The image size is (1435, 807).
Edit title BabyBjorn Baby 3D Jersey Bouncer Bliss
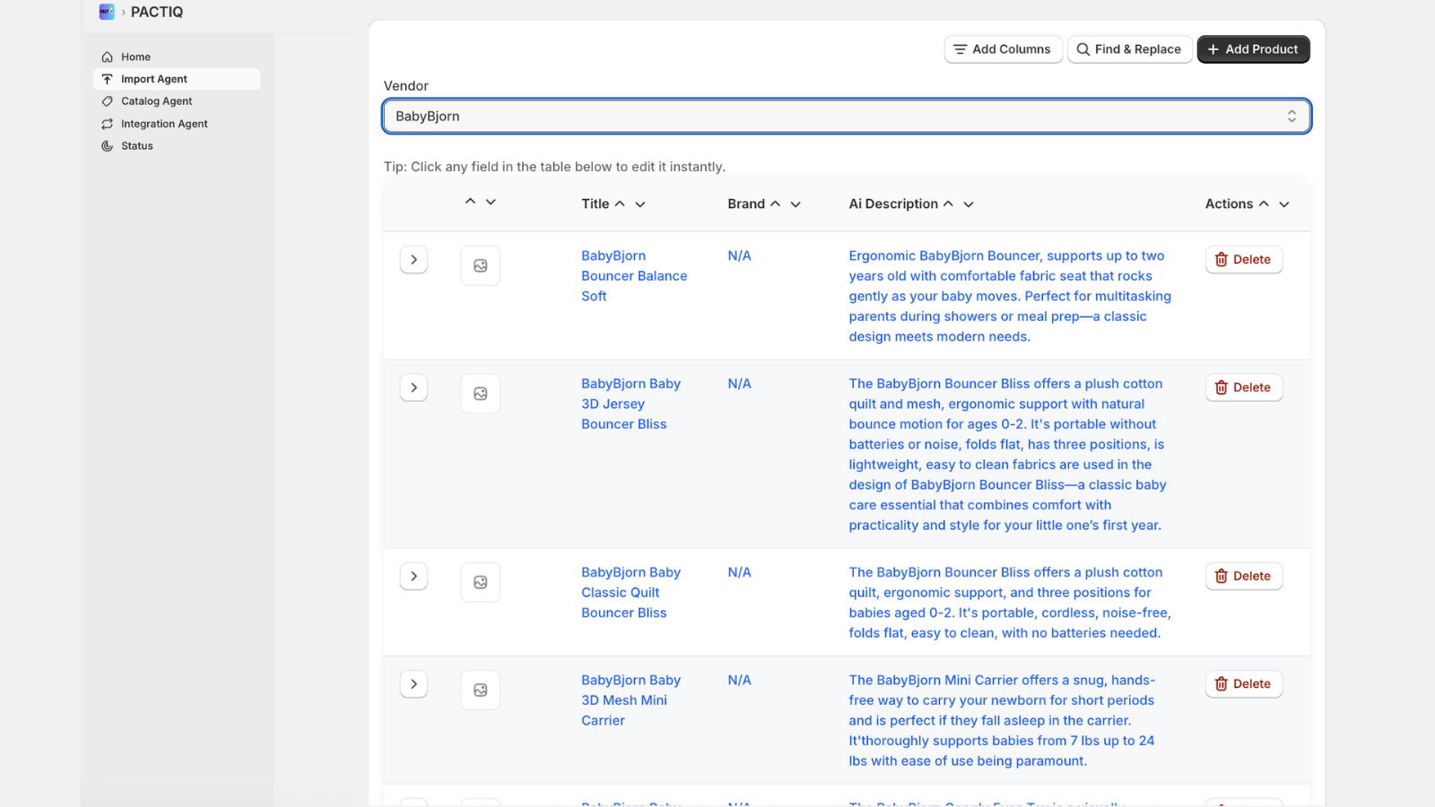tap(631, 403)
